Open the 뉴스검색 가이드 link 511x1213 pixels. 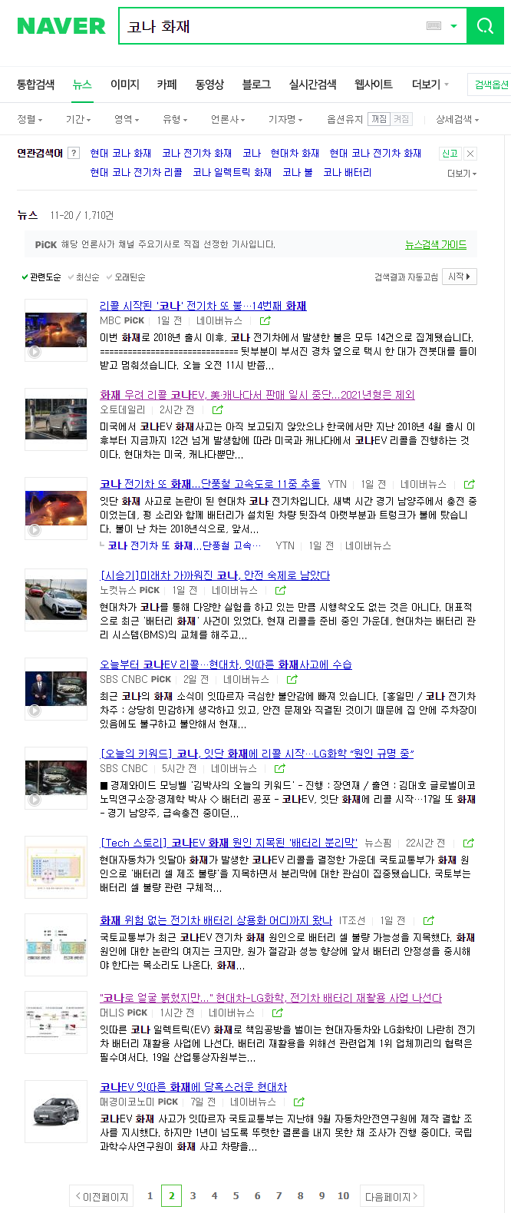coord(436,244)
